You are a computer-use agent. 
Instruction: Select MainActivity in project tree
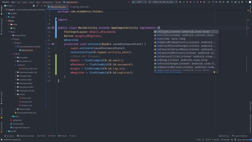point(27,50)
